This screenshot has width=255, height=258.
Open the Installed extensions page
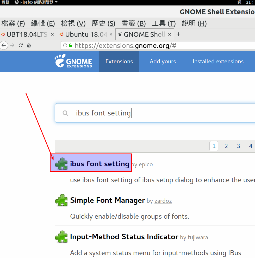pyautogui.click(x=218, y=62)
